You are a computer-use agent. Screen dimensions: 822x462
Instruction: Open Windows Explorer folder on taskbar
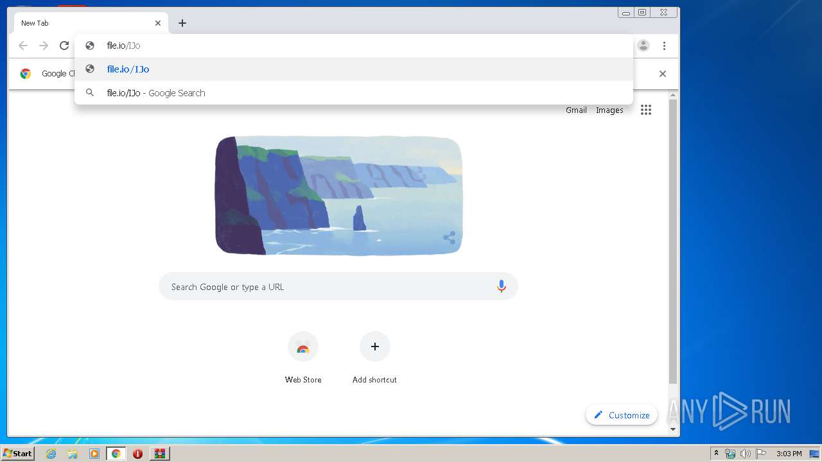[73, 454]
